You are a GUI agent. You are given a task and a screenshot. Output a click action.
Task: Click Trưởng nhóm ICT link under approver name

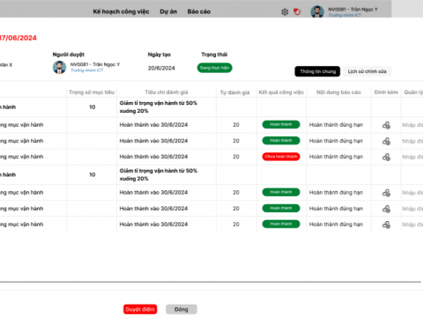coord(87,70)
